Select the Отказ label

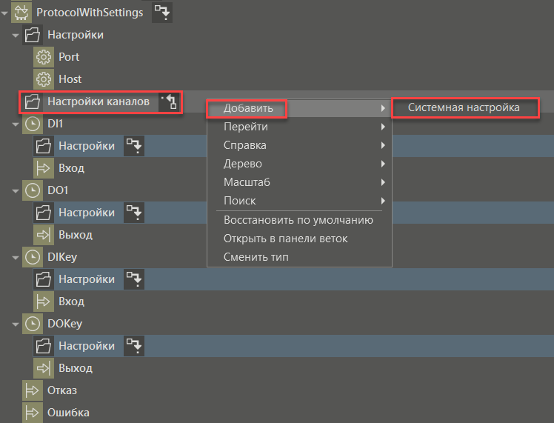pyautogui.click(x=62, y=390)
